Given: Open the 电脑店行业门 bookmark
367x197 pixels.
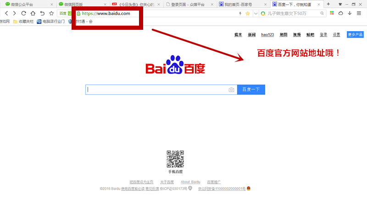Looking at the screenshot, I should point(51,22).
